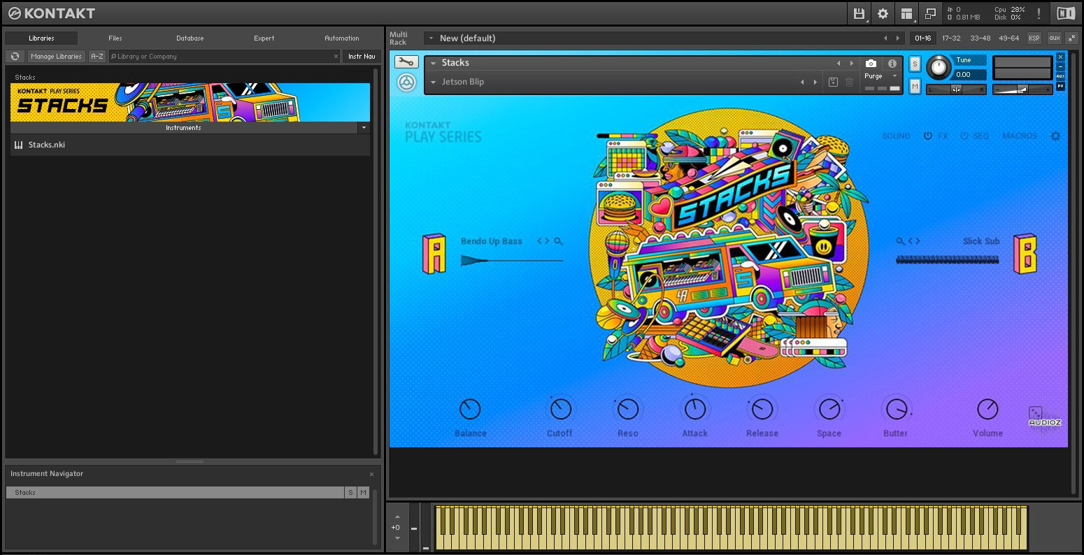This screenshot has width=1084, height=555.
Task: Solo the Stacks instrument with S button
Action: 915,64
